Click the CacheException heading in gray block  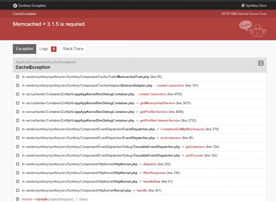[x=33, y=67]
